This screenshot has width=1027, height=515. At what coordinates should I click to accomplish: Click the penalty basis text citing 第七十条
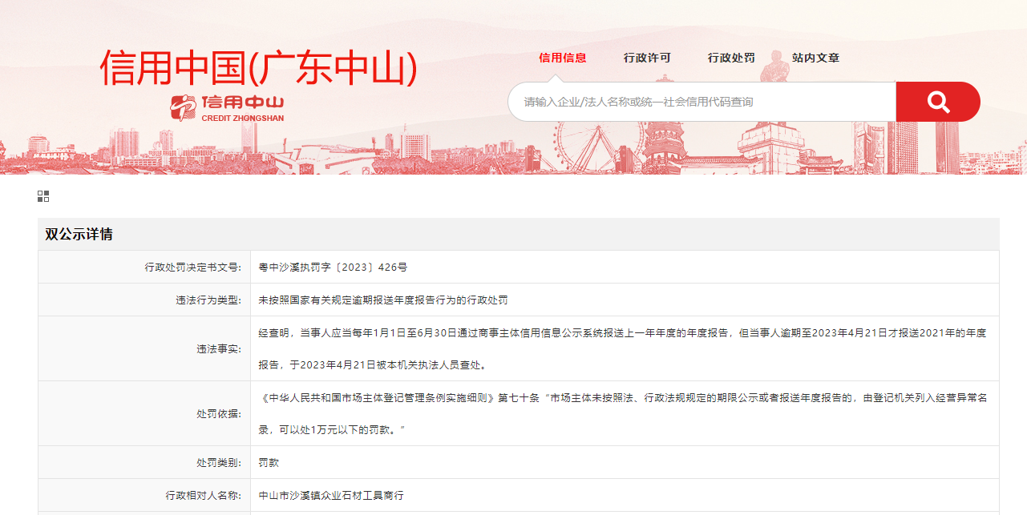pyautogui.click(x=622, y=413)
